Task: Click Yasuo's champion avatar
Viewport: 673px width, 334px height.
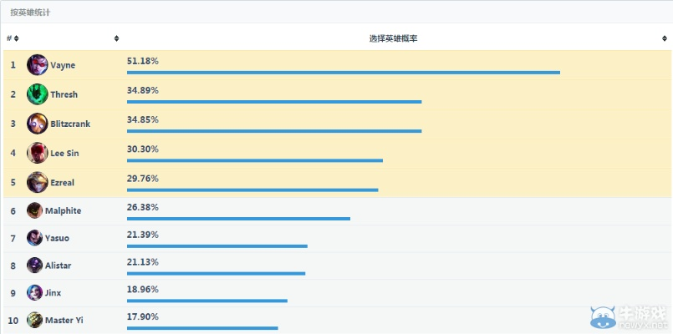Action: click(x=34, y=238)
